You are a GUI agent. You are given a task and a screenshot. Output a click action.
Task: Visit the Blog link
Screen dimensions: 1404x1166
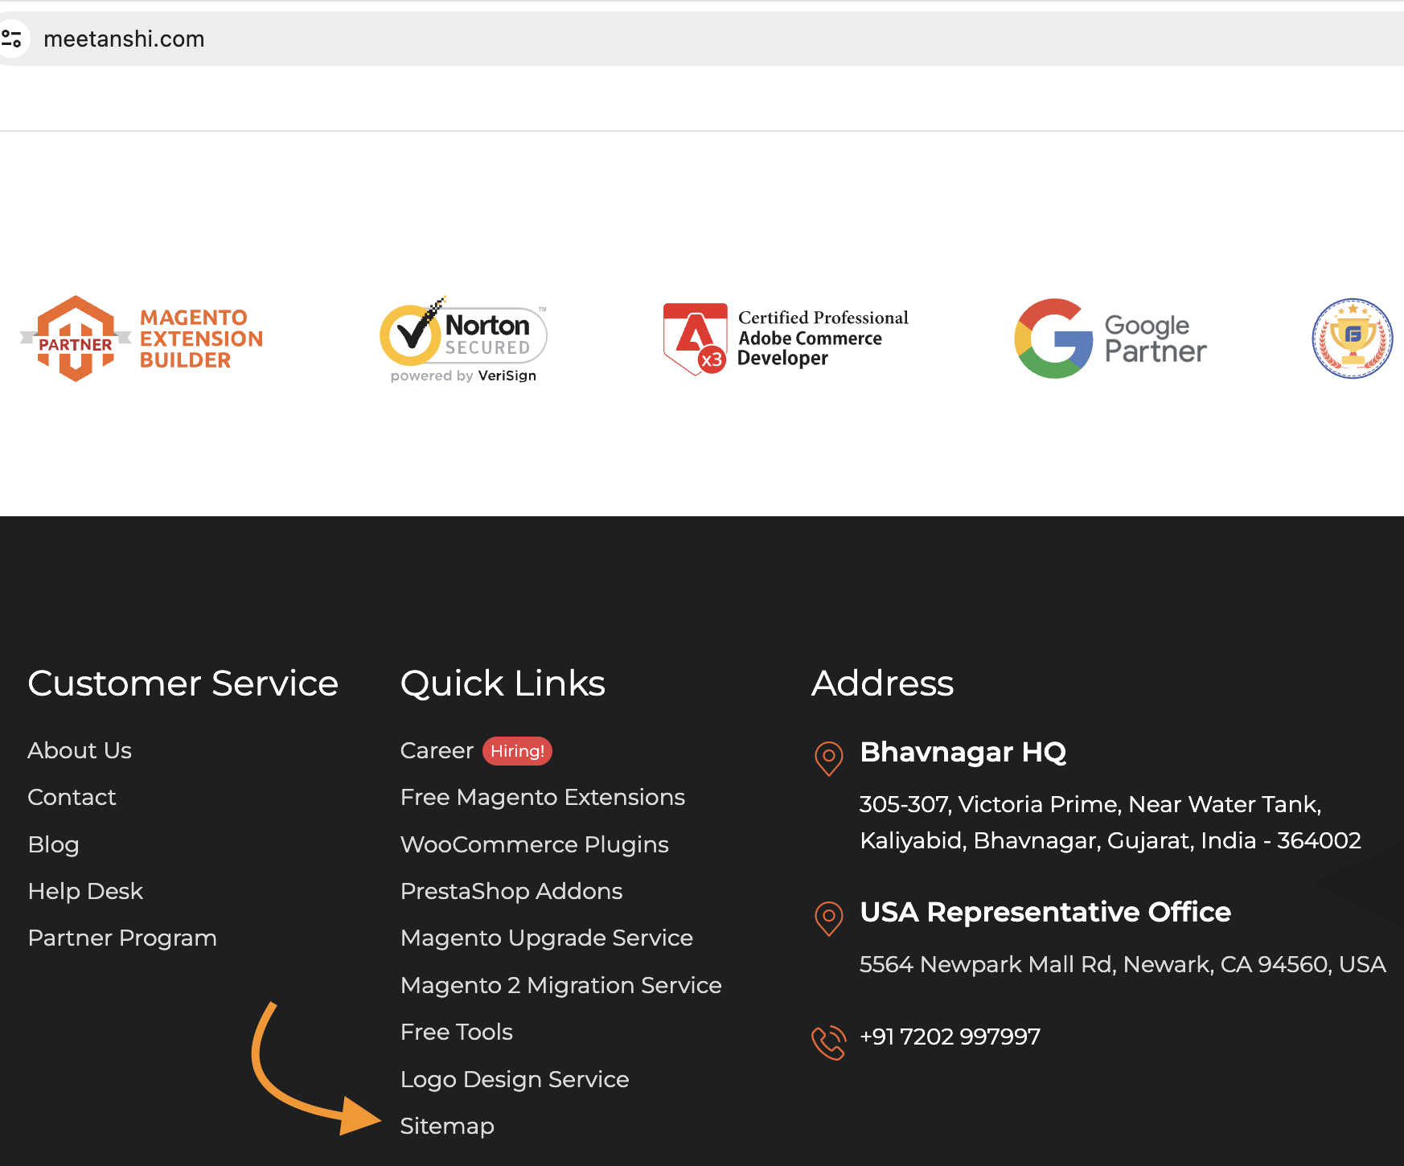(54, 844)
